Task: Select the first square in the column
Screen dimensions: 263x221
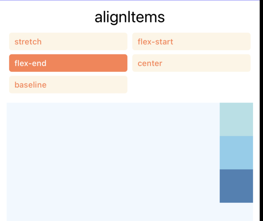Action: 236,119
